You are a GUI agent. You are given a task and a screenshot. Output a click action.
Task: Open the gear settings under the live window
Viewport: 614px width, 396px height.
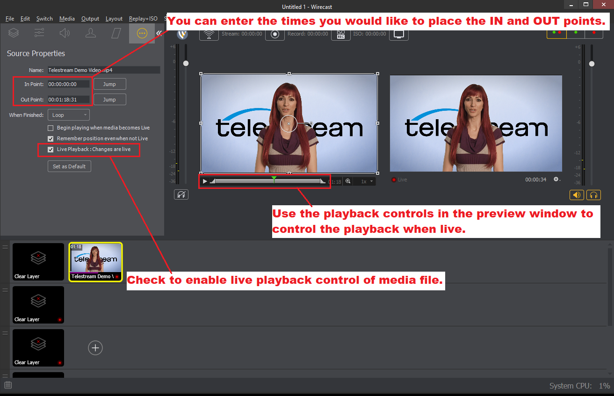pyautogui.click(x=556, y=179)
